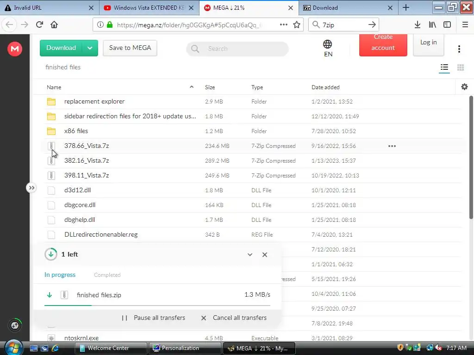The height and width of the screenshot is (355, 474).
Task: Close the Windows Vista EXTENDED tab
Action: pos(191,8)
